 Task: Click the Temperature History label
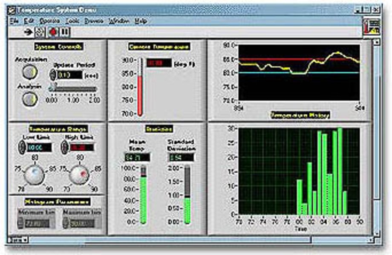pyautogui.click(x=300, y=115)
